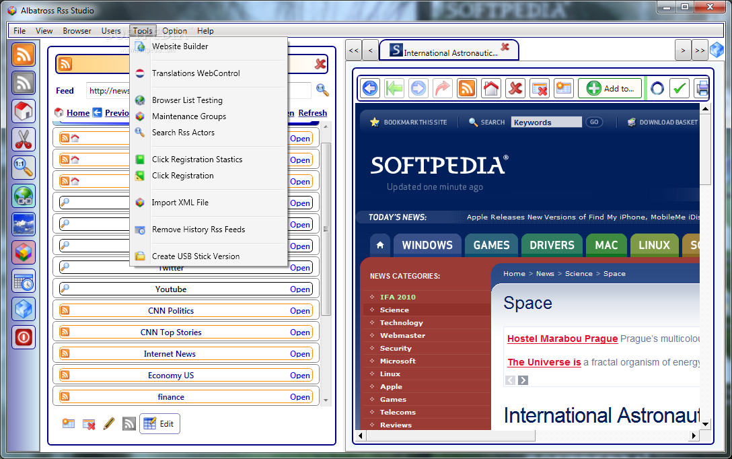Click the window delete icon in browser toolbar
This screenshot has width=732, height=459.
point(540,87)
